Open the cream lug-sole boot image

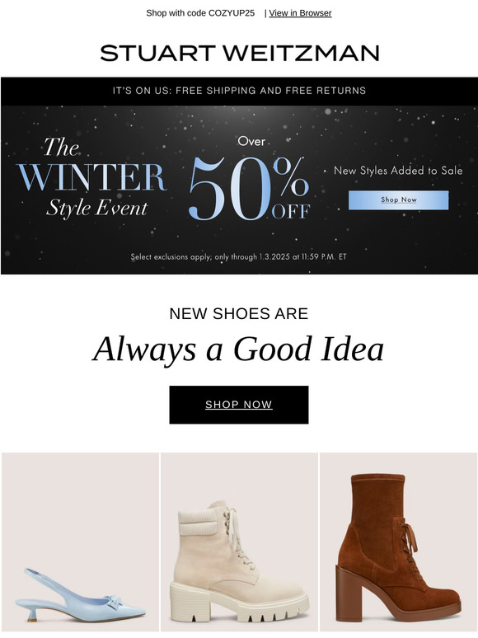coord(239,542)
